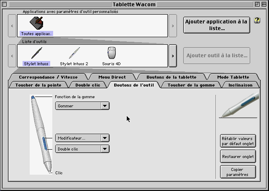Switch to Mode Tablette tab
269x191 pixels.
coord(233,77)
